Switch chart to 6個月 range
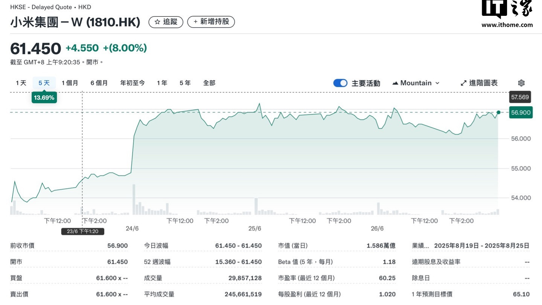Viewport: 542px width, 305px height. [99, 83]
